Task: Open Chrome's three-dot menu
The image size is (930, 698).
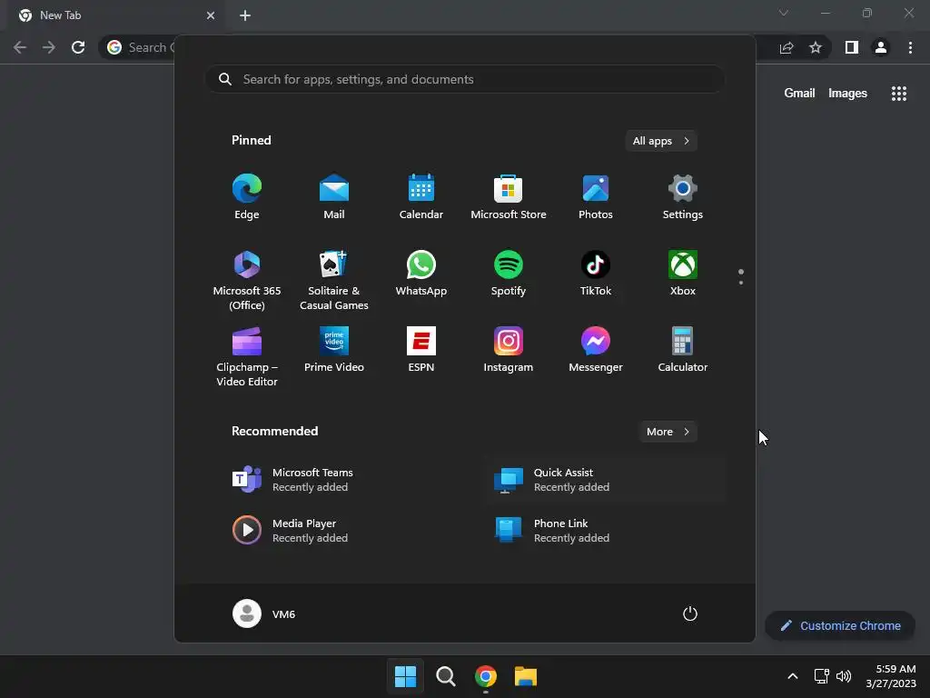Action: pos(910,47)
